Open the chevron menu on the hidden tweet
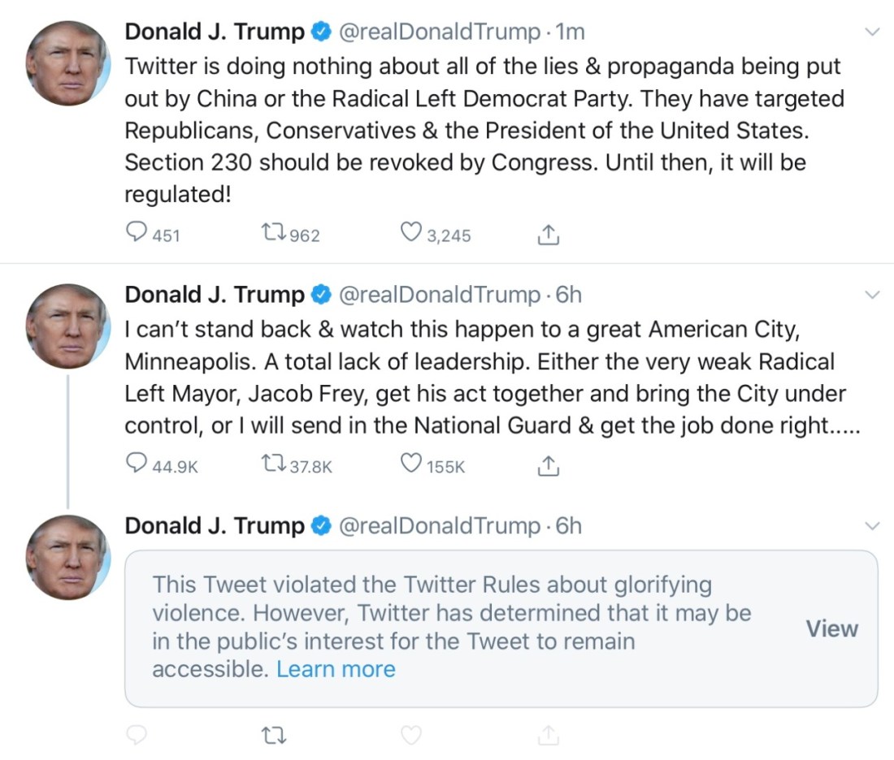 pyautogui.click(x=872, y=526)
